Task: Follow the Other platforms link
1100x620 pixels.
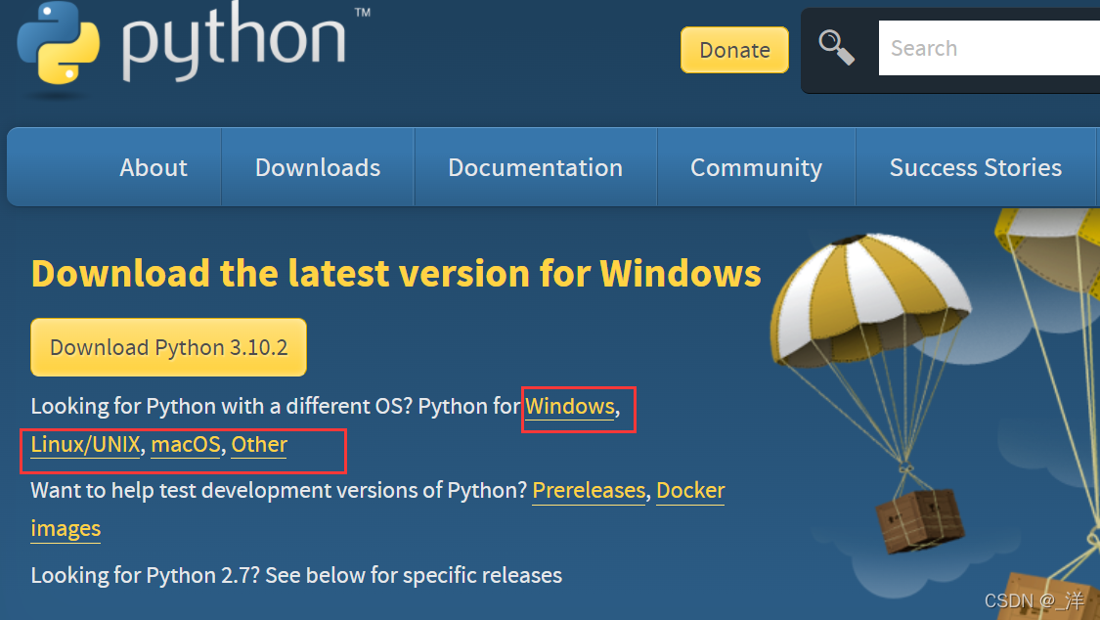Action: click(x=259, y=445)
